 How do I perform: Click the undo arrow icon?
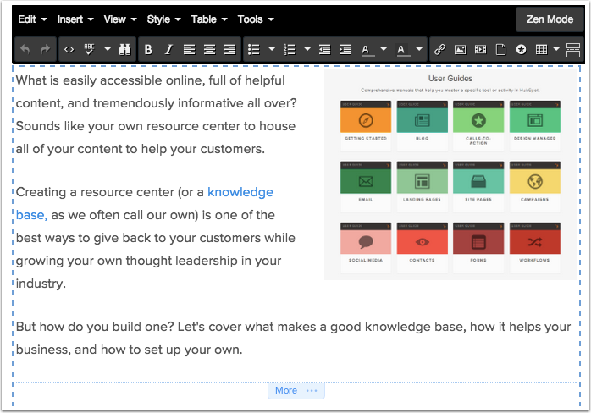[25, 50]
